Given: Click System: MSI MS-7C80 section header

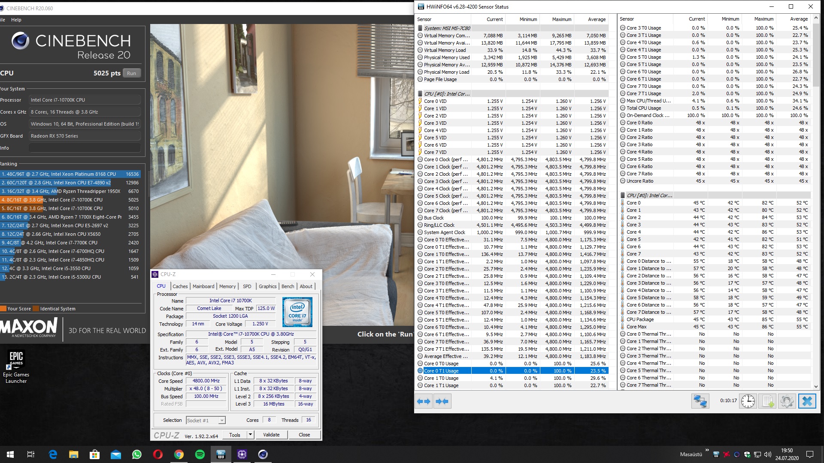Looking at the screenshot, I should click(x=512, y=28).
